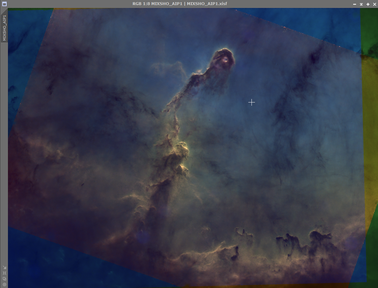The image size is (378, 288).
Task: Click the zoom-to-fit square icon at bottom left
Action: coord(4,273)
